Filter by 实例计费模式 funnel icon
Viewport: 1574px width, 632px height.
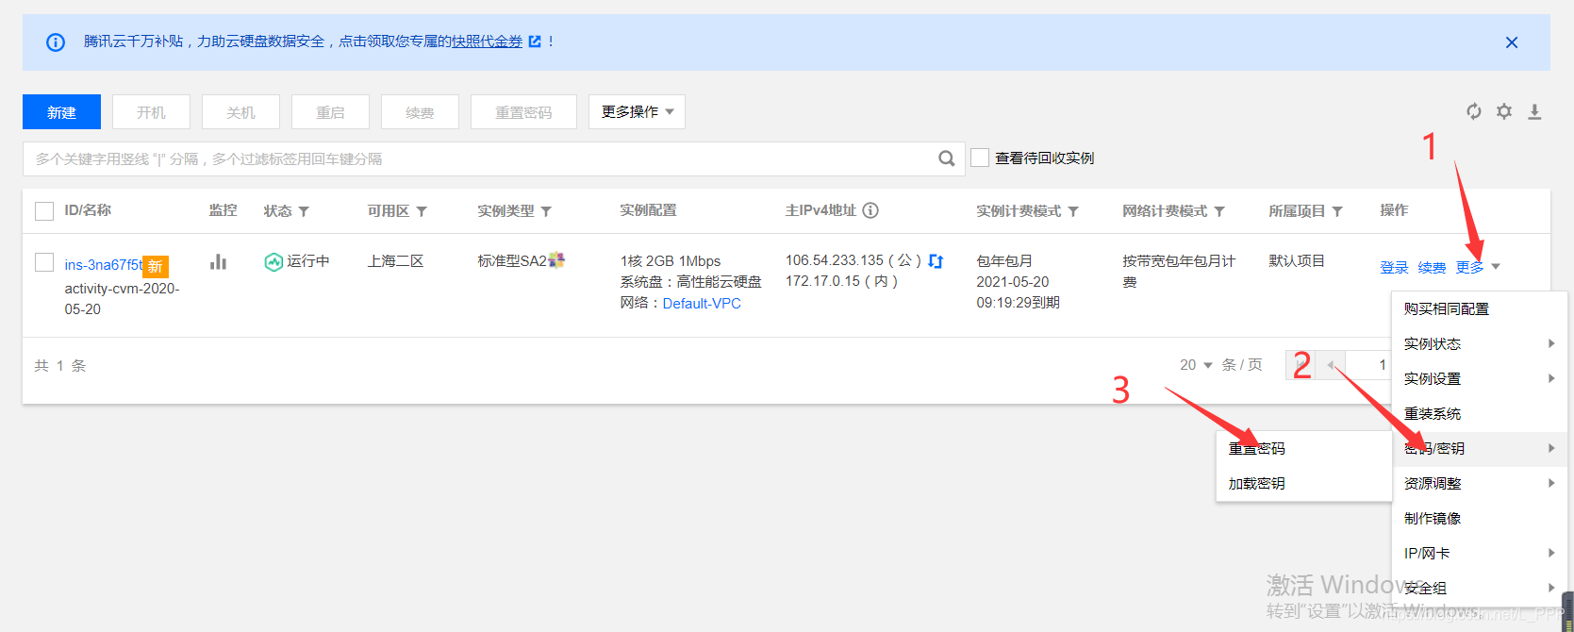click(x=1073, y=211)
